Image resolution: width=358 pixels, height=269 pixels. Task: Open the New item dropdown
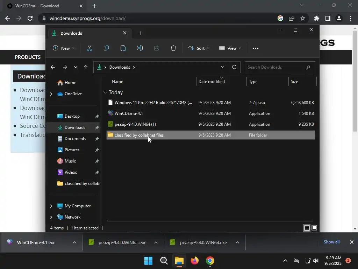click(64, 48)
